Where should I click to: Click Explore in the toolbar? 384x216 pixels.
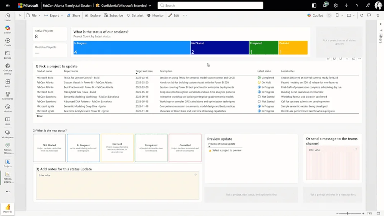click(93, 15)
